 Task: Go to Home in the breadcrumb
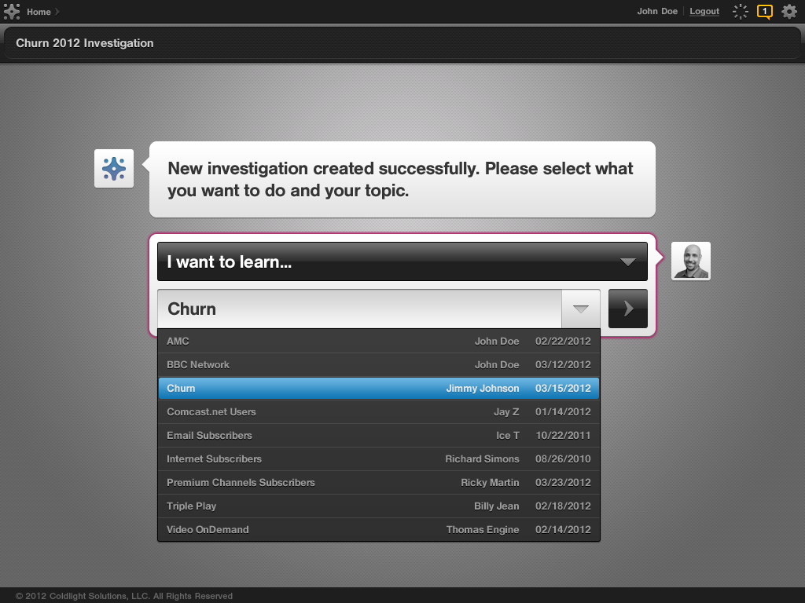point(39,12)
